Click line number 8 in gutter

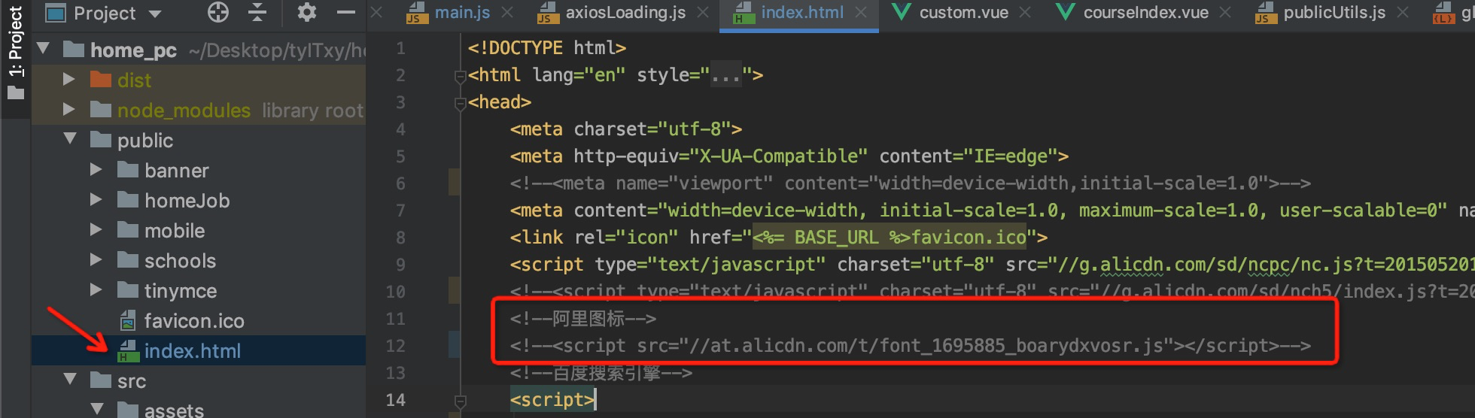coord(400,238)
